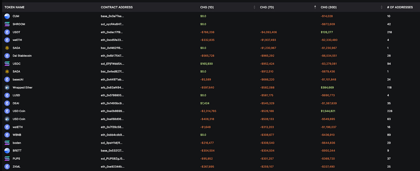Open contract address sol_EPjFWdd5A...
This screenshot has height=171, width=420.
pos(113,64)
